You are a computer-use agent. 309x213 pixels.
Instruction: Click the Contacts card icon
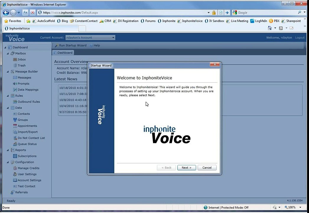15,114
